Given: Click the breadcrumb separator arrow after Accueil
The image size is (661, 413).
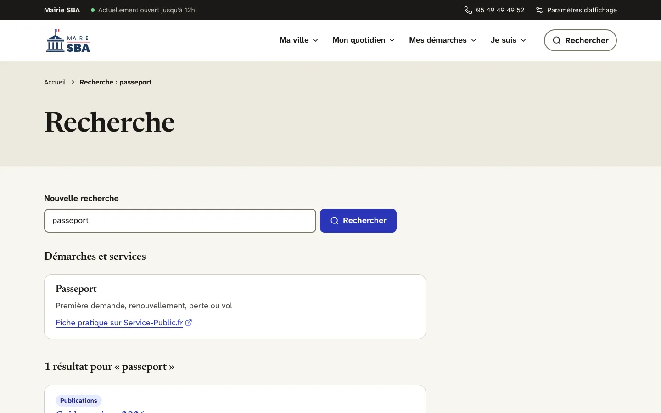Looking at the screenshot, I should [x=73, y=82].
